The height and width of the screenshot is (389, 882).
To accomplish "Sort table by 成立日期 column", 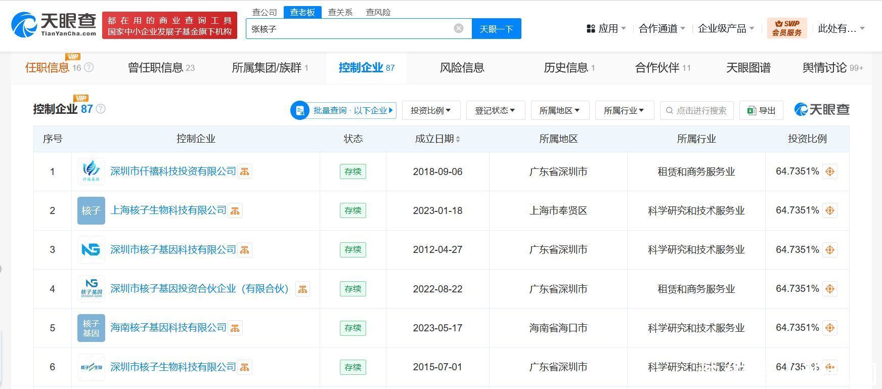I will tap(437, 139).
